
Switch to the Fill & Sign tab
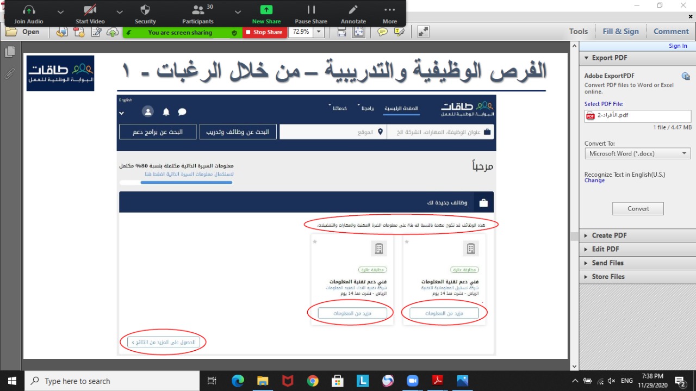(620, 32)
